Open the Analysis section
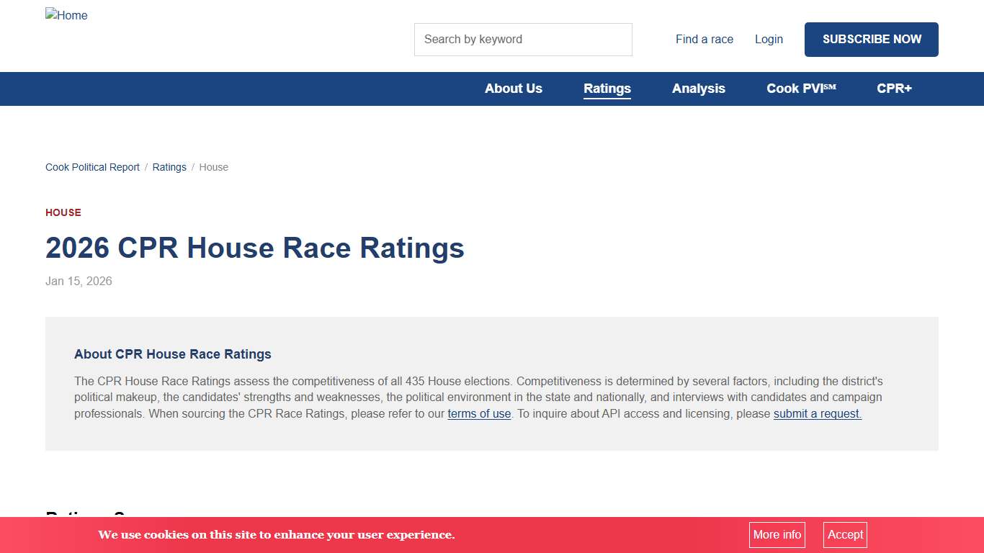984x553 pixels. (x=698, y=89)
